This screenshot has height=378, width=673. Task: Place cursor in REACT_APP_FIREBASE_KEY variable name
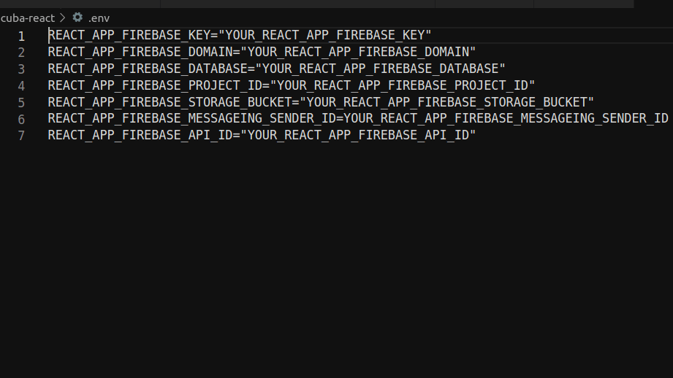[x=129, y=35]
